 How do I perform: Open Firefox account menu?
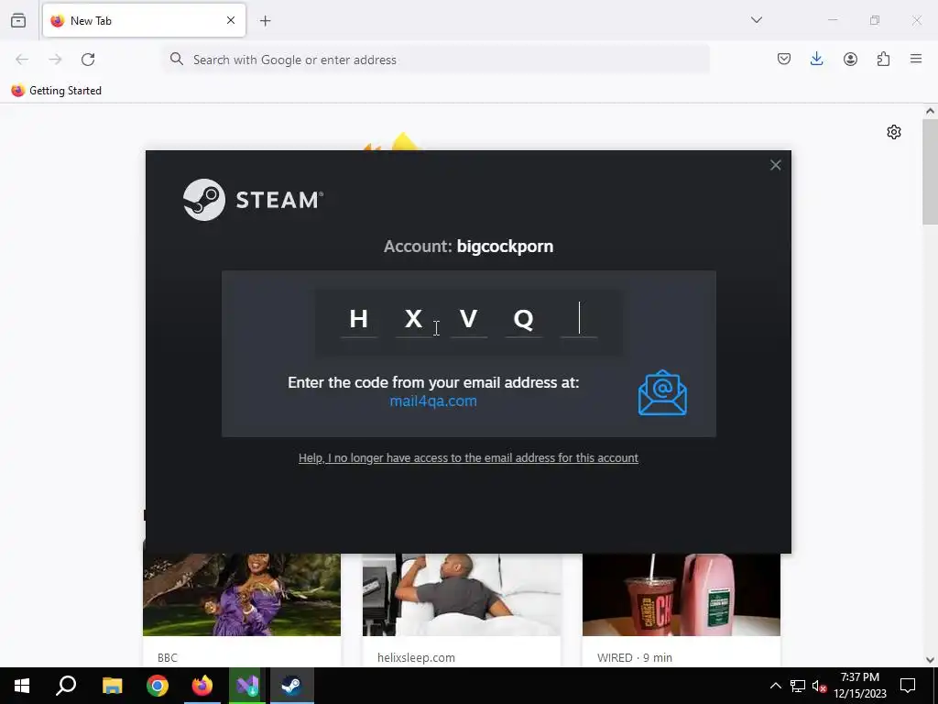point(850,59)
